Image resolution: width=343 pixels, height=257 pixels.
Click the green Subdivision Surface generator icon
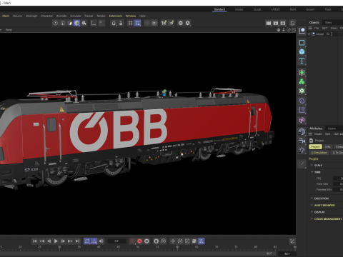302,73
